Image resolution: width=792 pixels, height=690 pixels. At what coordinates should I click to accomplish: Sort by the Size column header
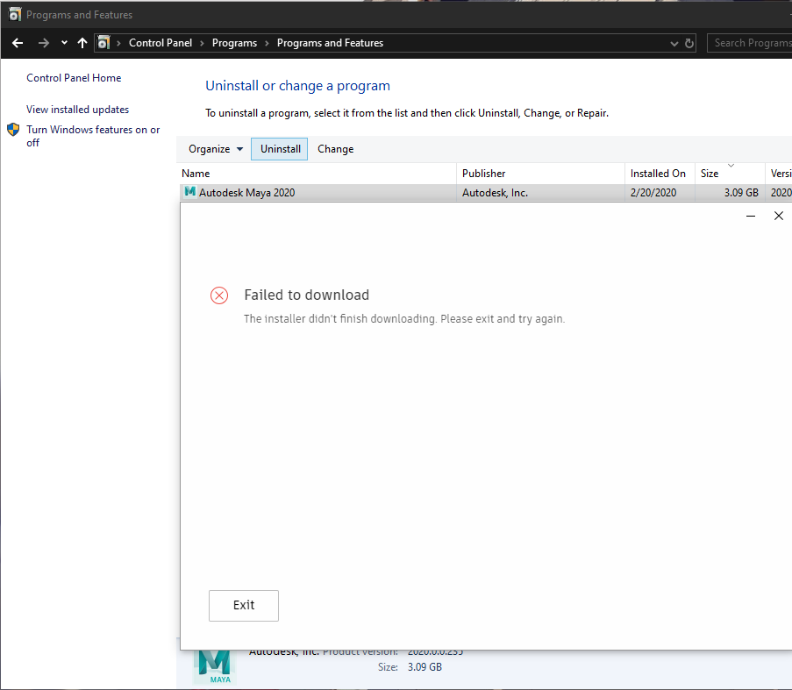(x=730, y=173)
